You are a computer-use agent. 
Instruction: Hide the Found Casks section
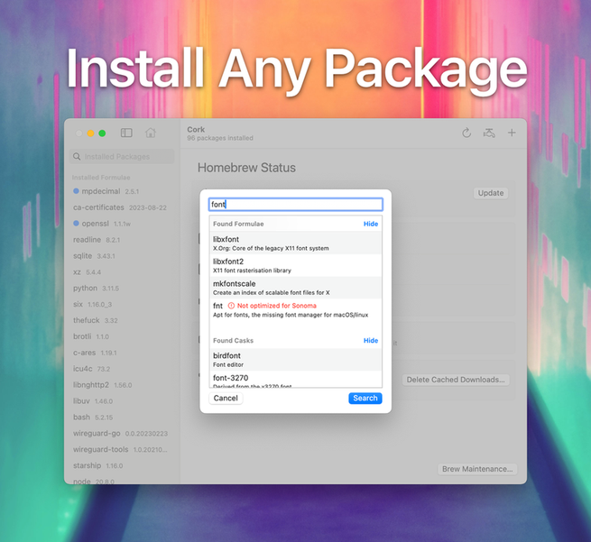tap(371, 341)
